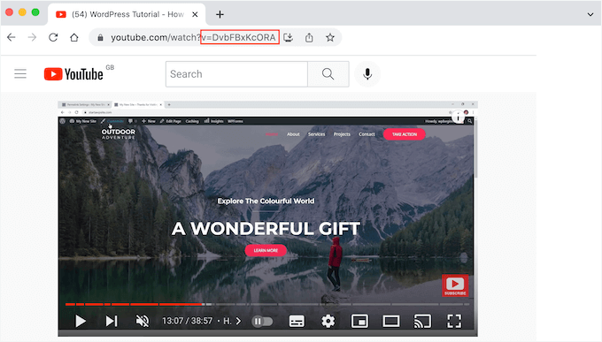Click the padlock site info icon

100,38
